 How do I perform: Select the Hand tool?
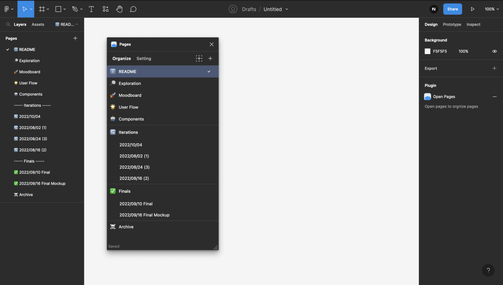[x=119, y=9]
